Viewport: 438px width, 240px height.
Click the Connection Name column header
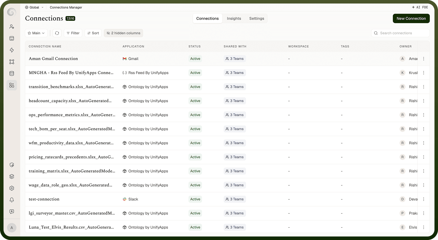pos(45,47)
